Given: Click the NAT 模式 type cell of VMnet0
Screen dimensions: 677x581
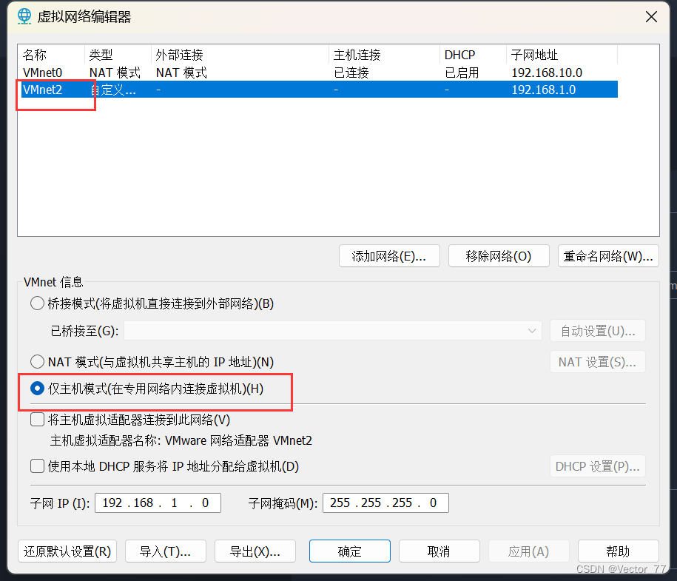Looking at the screenshot, I should (x=115, y=73).
